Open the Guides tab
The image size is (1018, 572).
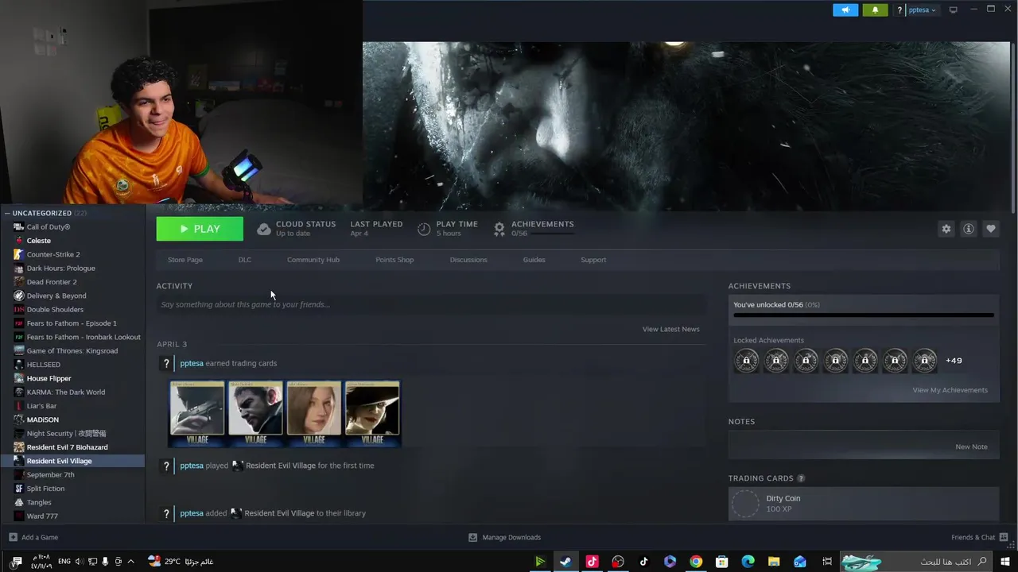pyautogui.click(x=534, y=260)
